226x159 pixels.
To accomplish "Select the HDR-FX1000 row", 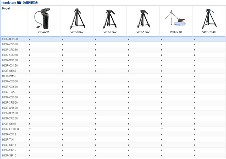I will [113, 129].
